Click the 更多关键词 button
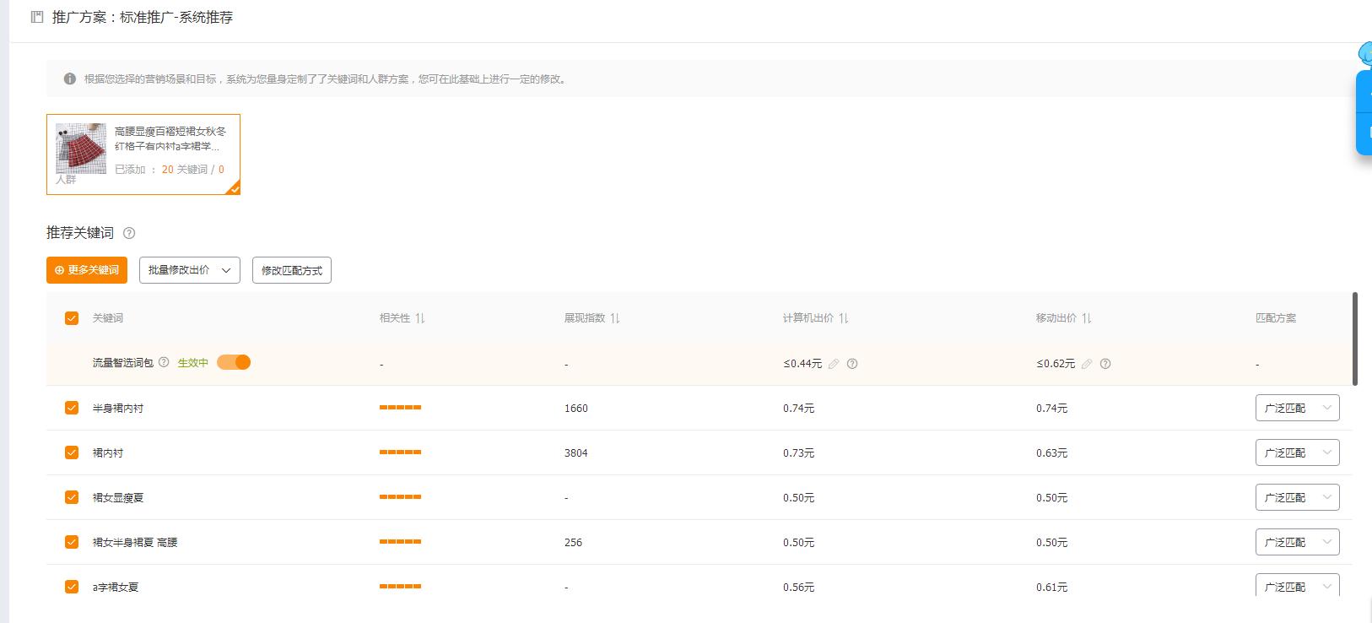Image resolution: width=1372 pixels, height=623 pixels. click(x=87, y=270)
